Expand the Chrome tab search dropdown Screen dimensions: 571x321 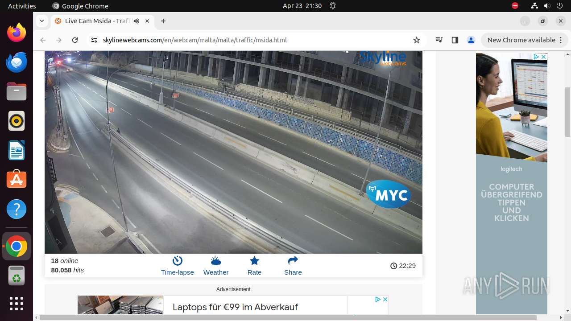(x=41, y=21)
